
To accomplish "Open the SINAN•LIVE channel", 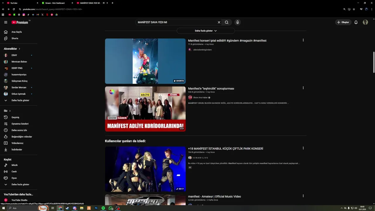I will [x=200, y=158].
